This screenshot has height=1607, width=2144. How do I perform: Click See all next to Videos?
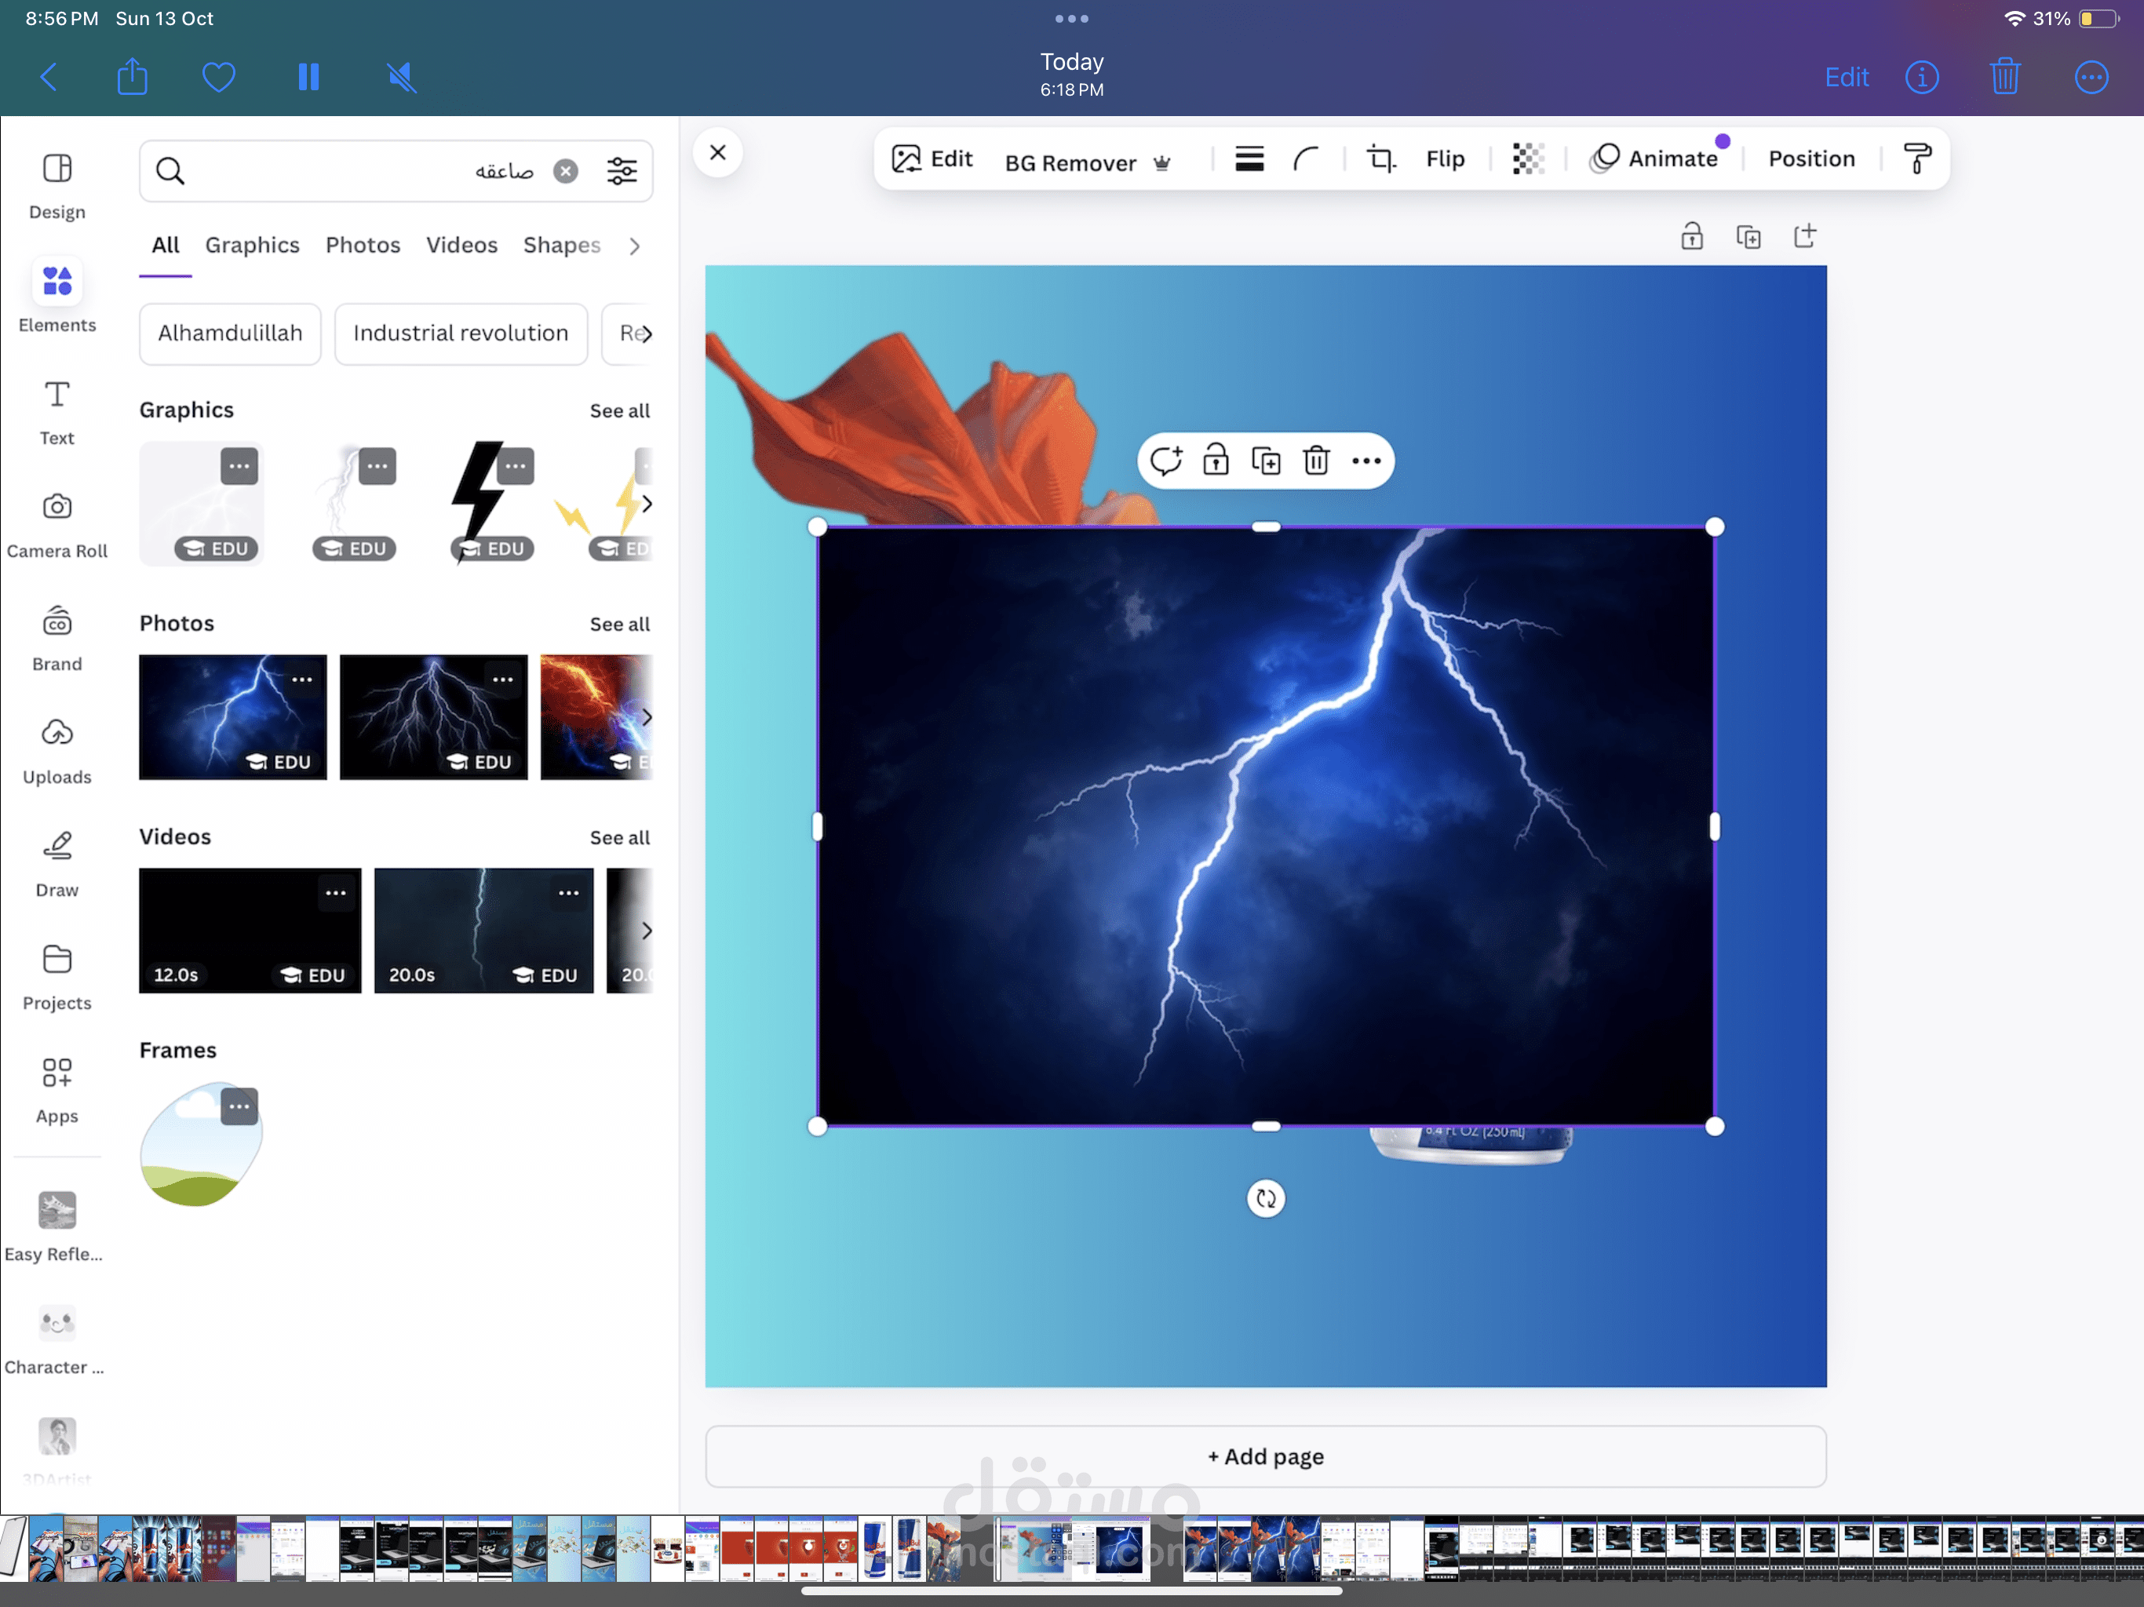click(x=619, y=837)
